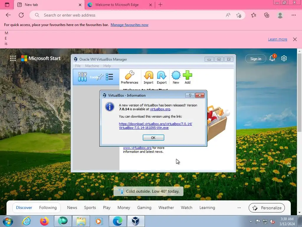Show hidden system tray icons arrow
The image size is (302, 227).
tap(251, 221)
